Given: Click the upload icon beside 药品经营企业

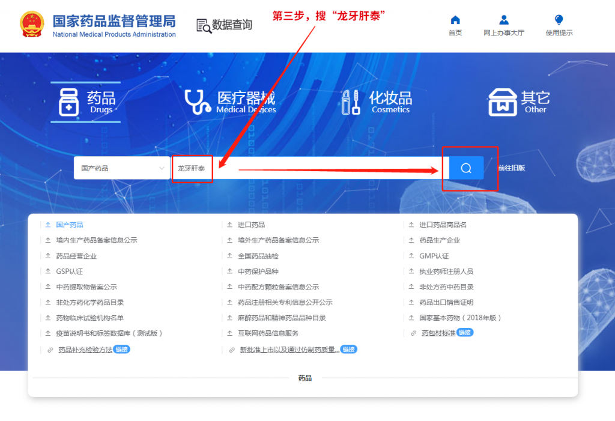Looking at the screenshot, I should [48, 256].
